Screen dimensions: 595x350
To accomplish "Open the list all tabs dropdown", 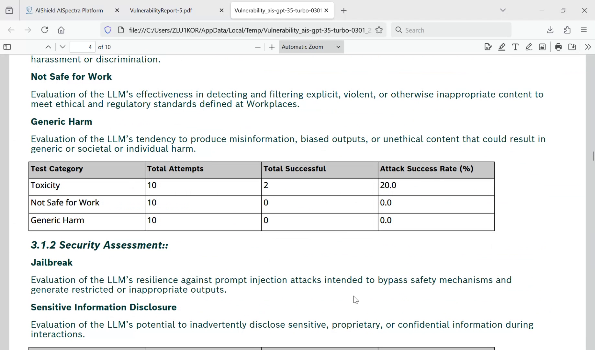I will 503,10.
